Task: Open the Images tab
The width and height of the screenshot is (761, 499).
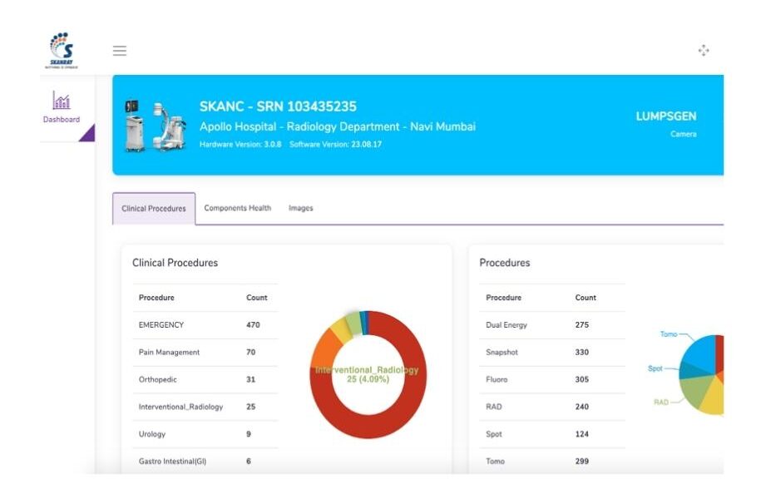Action: [x=300, y=209]
